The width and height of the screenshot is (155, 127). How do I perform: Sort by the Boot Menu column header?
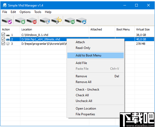click(125, 29)
